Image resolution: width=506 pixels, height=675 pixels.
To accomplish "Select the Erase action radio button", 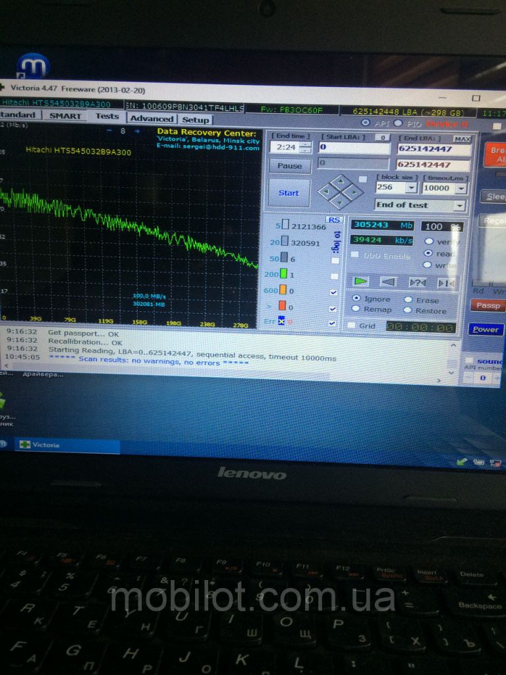I will (408, 300).
